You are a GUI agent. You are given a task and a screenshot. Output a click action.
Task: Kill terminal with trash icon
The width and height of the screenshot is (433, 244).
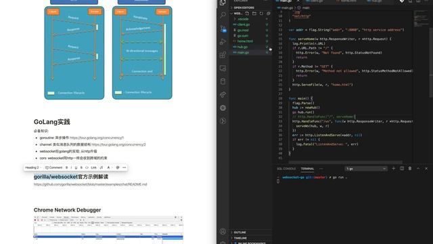[x=410, y=168]
